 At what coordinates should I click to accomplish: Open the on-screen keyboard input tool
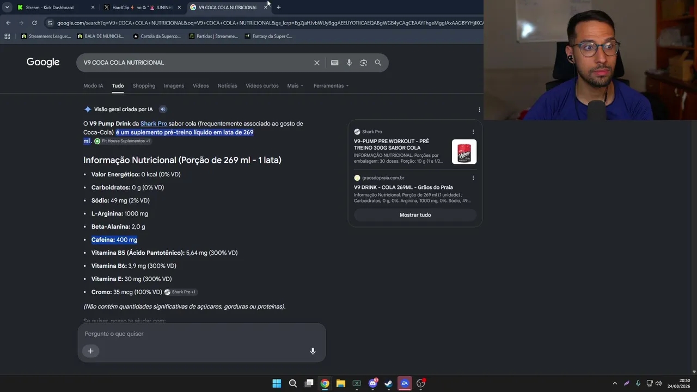[335, 63]
